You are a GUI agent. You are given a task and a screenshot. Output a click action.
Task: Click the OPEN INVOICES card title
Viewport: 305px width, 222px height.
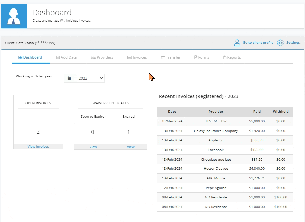tap(38, 103)
